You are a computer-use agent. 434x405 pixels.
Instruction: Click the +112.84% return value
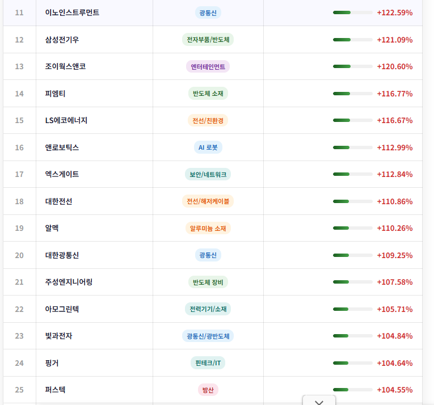(x=395, y=174)
